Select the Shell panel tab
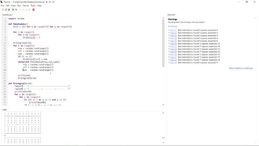 pyautogui.click(x=4, y=110)
